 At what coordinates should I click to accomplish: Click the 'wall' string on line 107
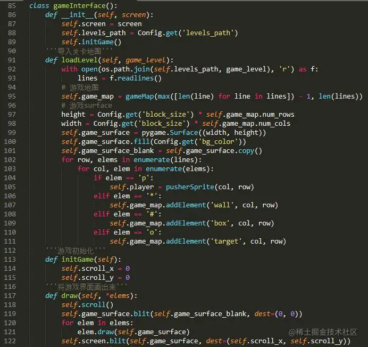(222, 205)
